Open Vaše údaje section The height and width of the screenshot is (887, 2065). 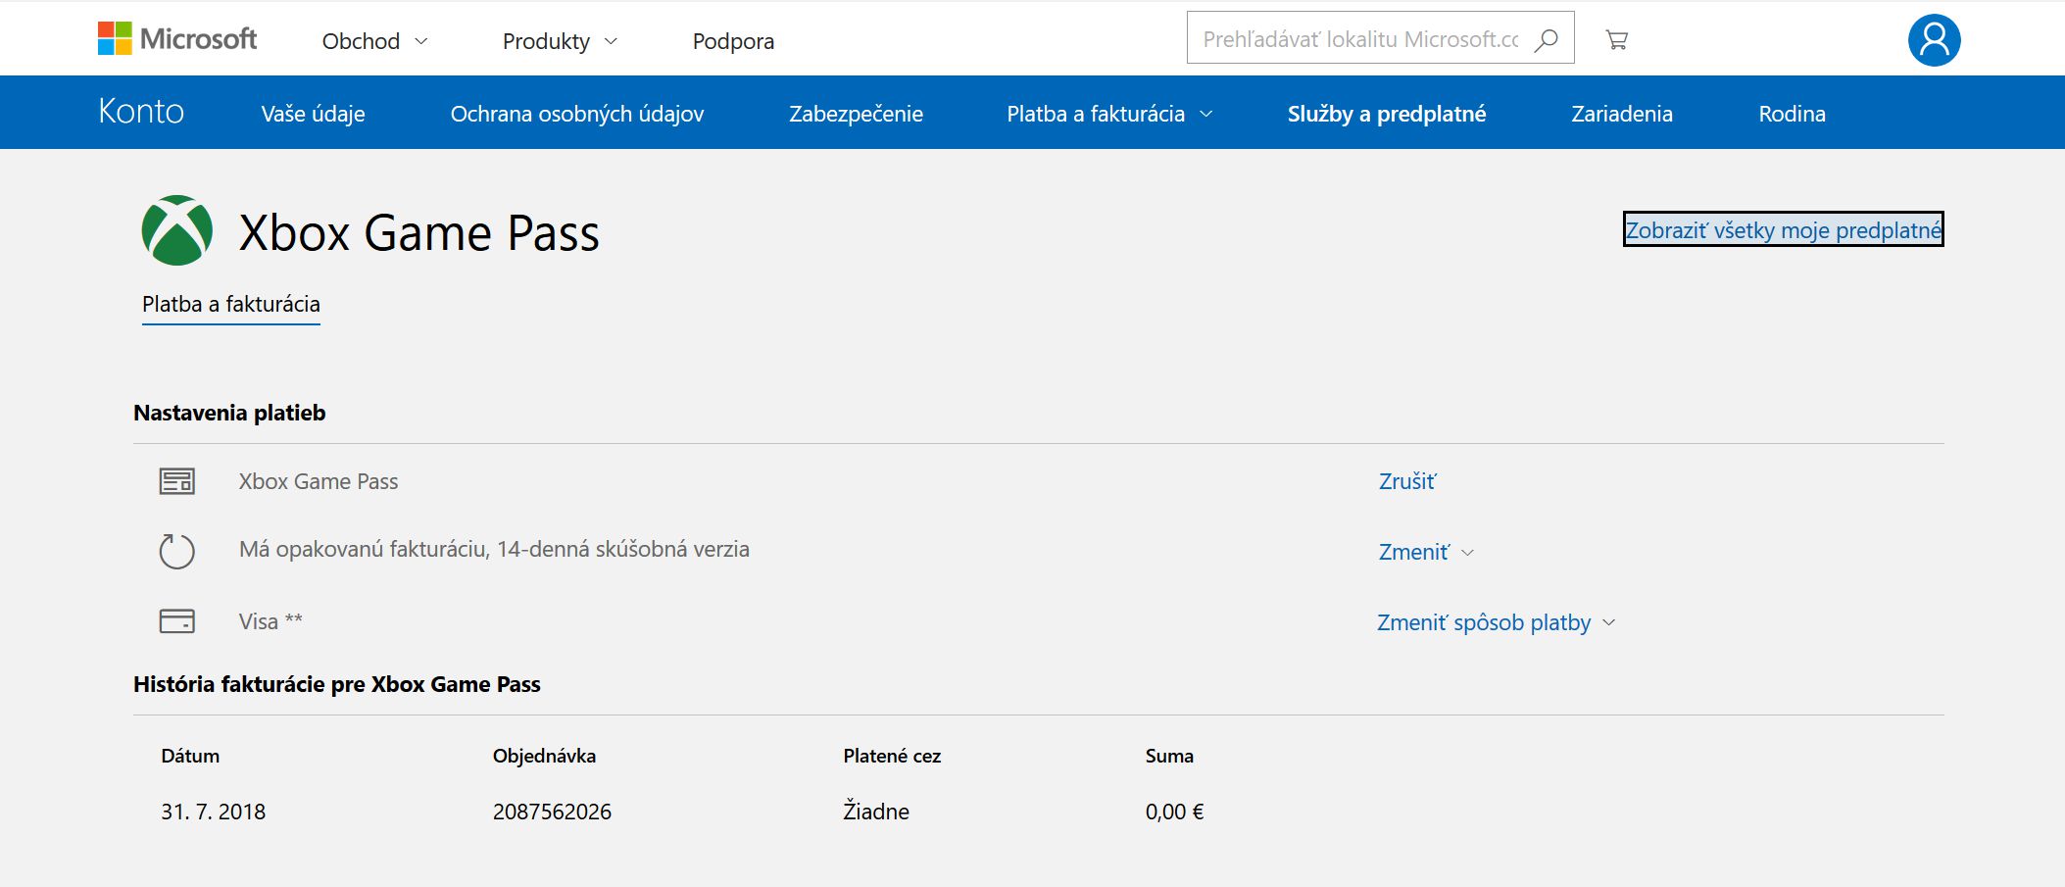point(313,114)
